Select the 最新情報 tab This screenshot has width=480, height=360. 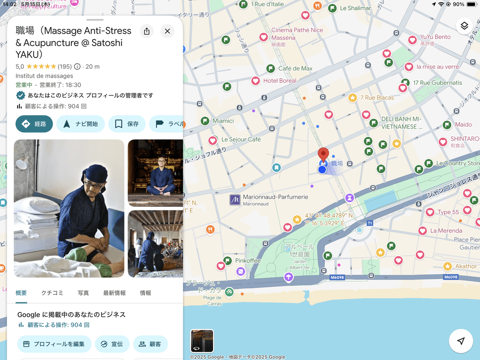coord(114,293)
